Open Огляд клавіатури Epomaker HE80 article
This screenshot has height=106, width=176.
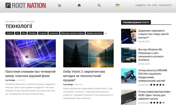(x=154, y=95)
